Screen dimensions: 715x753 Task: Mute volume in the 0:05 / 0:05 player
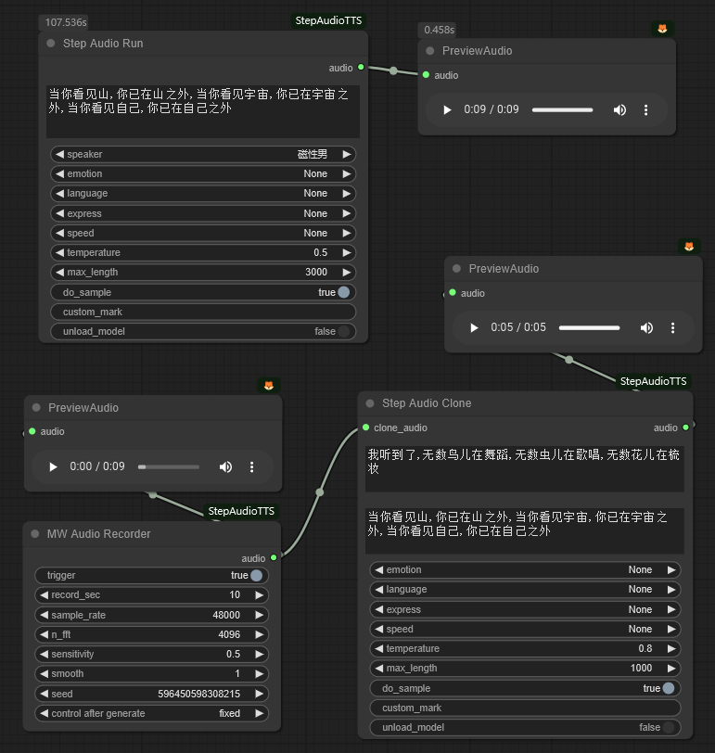646,328
